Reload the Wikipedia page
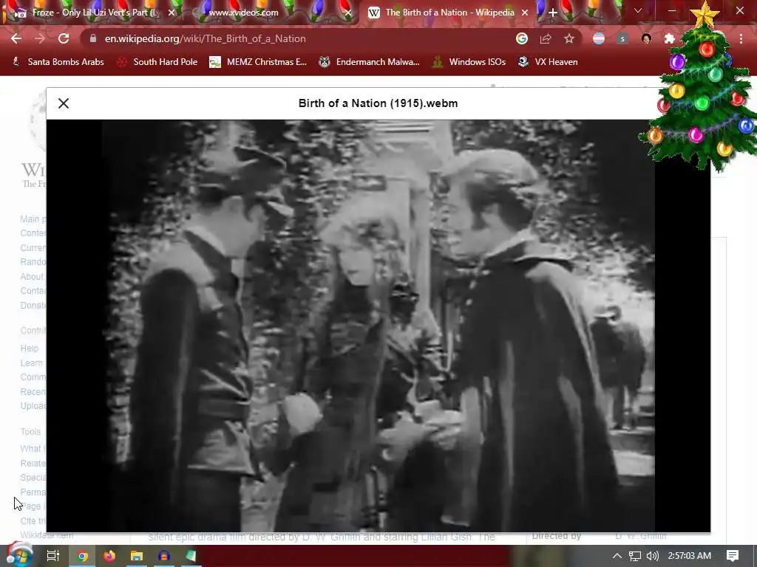 64,38
